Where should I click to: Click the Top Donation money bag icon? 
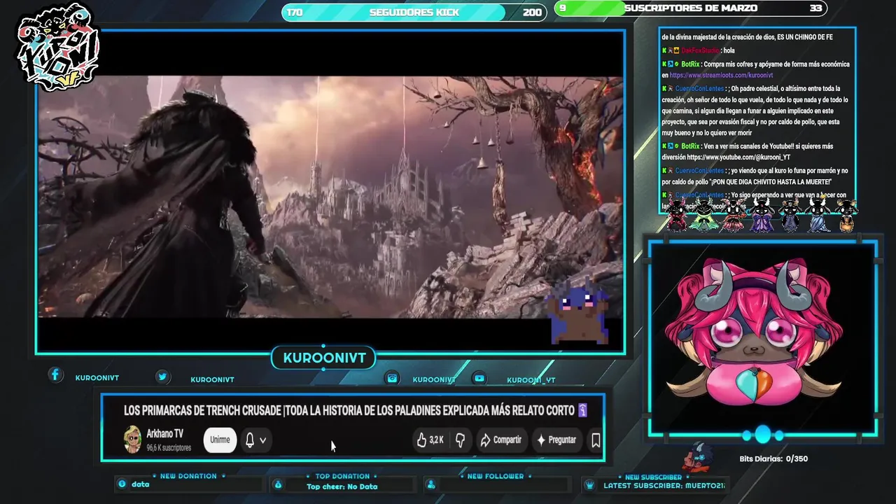pyautogui.click(x=277, y=484)
